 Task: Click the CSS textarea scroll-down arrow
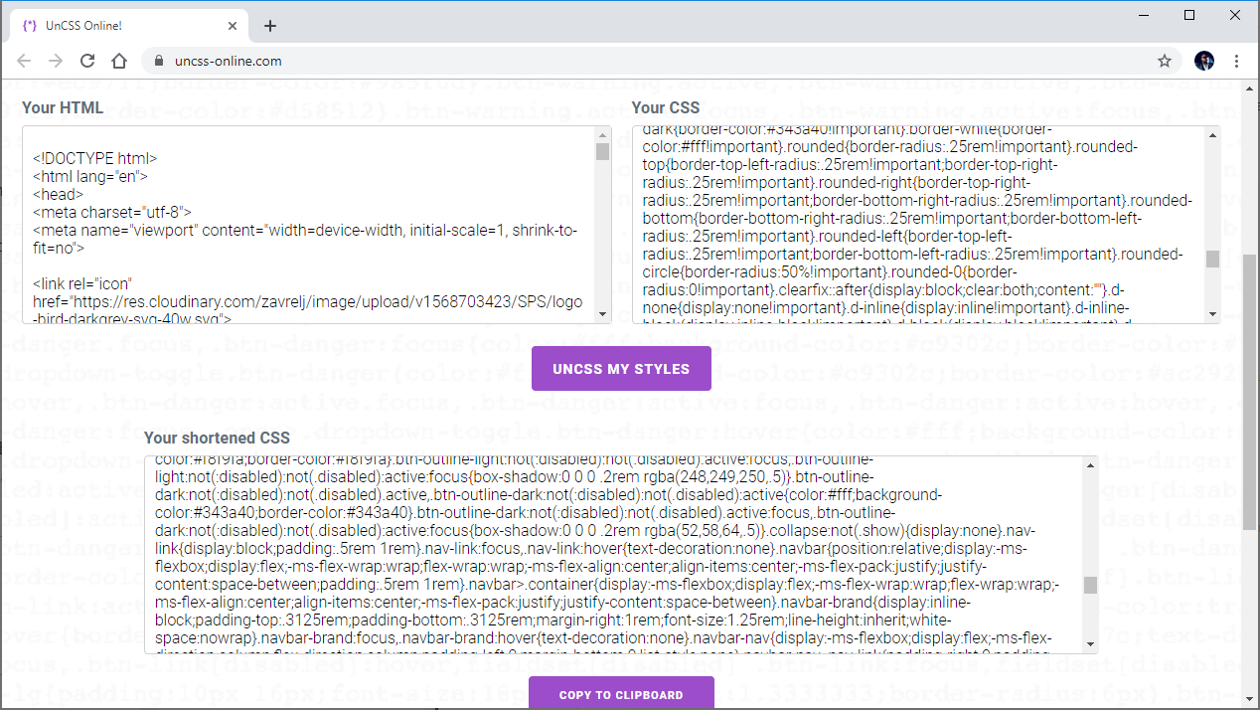pos(1212,315)
